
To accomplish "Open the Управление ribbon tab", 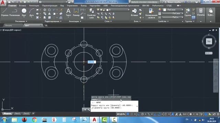I will click(x=72, y=6).
